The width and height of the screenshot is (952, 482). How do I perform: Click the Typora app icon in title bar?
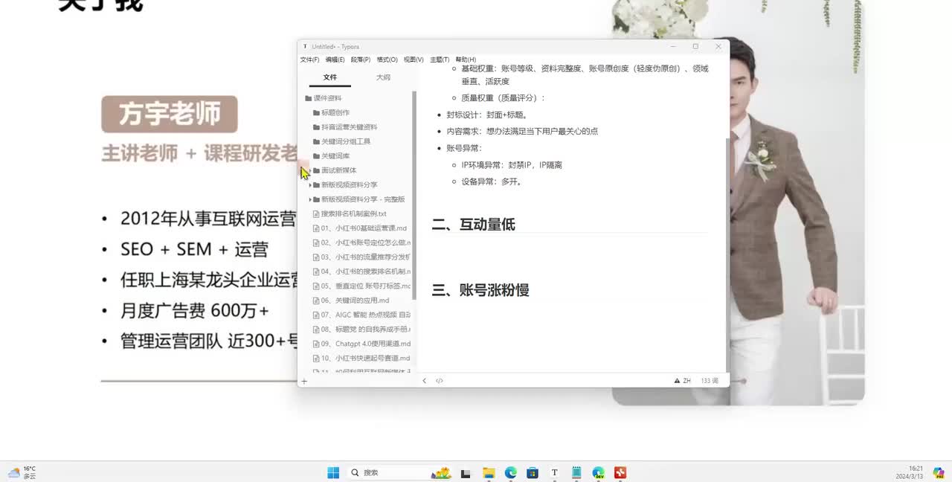(305, 47)
